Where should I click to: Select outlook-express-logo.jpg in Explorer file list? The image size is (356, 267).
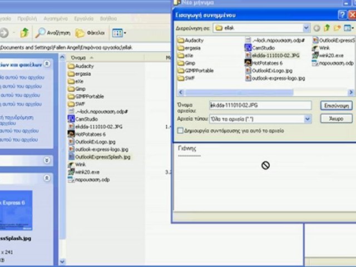(x=98, y=150)
